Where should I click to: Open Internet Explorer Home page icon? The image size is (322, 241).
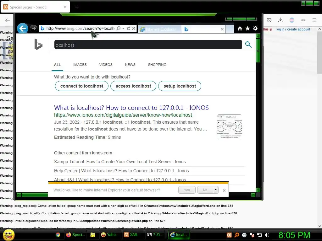(x=240, y=29)
